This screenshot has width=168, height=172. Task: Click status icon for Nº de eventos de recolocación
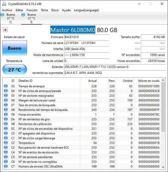click(6, 152)
